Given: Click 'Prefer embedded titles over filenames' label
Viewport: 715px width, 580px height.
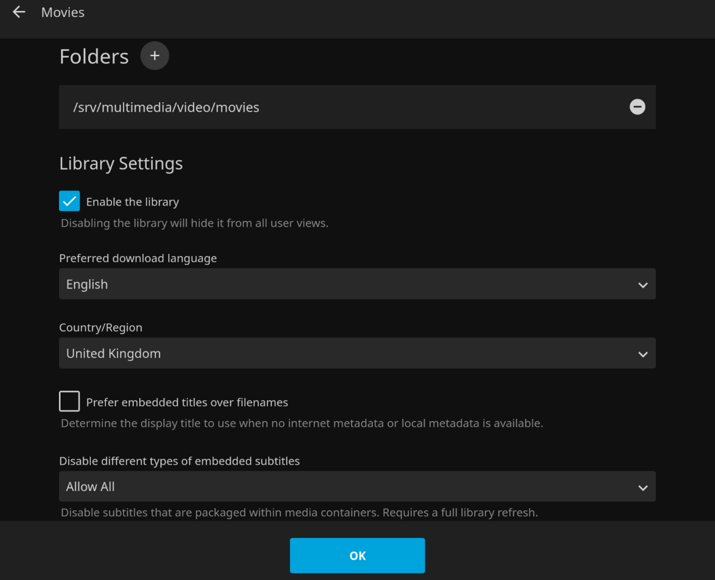Looking at the screenshot, I should [187, 402].
